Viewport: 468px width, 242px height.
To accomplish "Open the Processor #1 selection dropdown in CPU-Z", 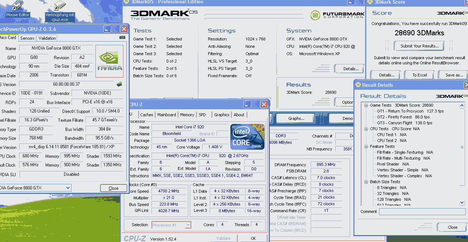I will point(188,225).
